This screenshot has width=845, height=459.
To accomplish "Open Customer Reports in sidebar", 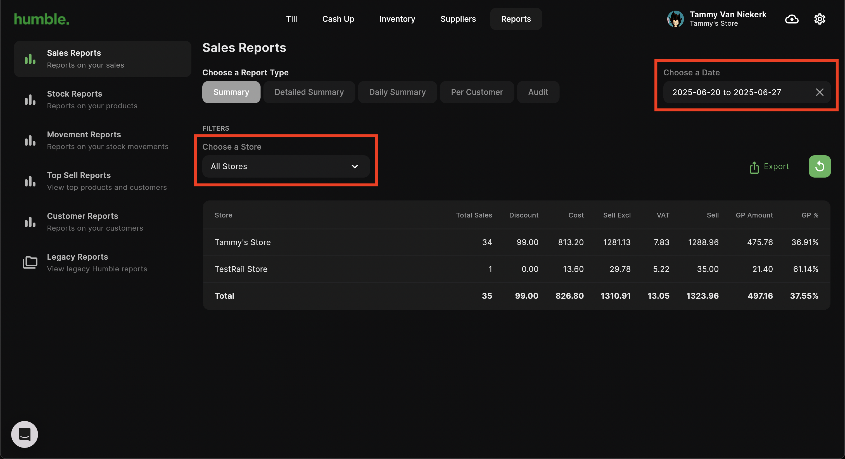I will click(102, 222).
